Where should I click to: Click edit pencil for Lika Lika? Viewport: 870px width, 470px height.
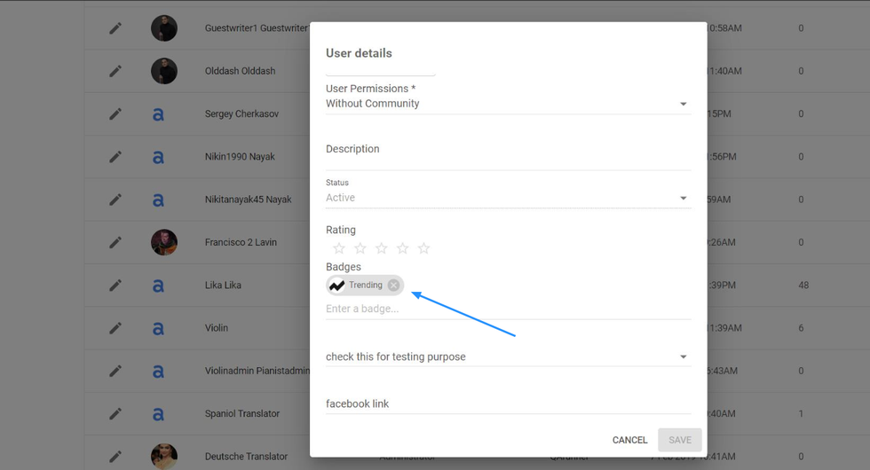tap(115, 286)
